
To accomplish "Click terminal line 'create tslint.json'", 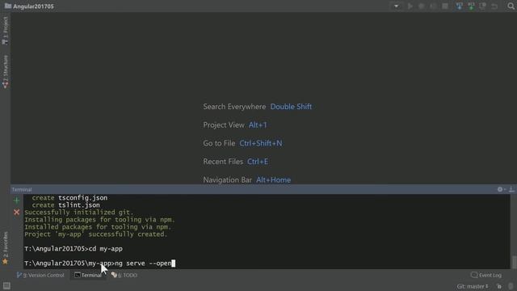I will (65, 205).
